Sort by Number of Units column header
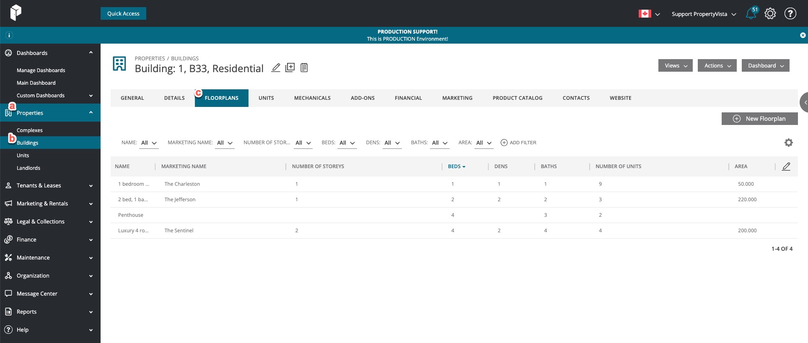The image size is (808, 343). coord(618,166)
